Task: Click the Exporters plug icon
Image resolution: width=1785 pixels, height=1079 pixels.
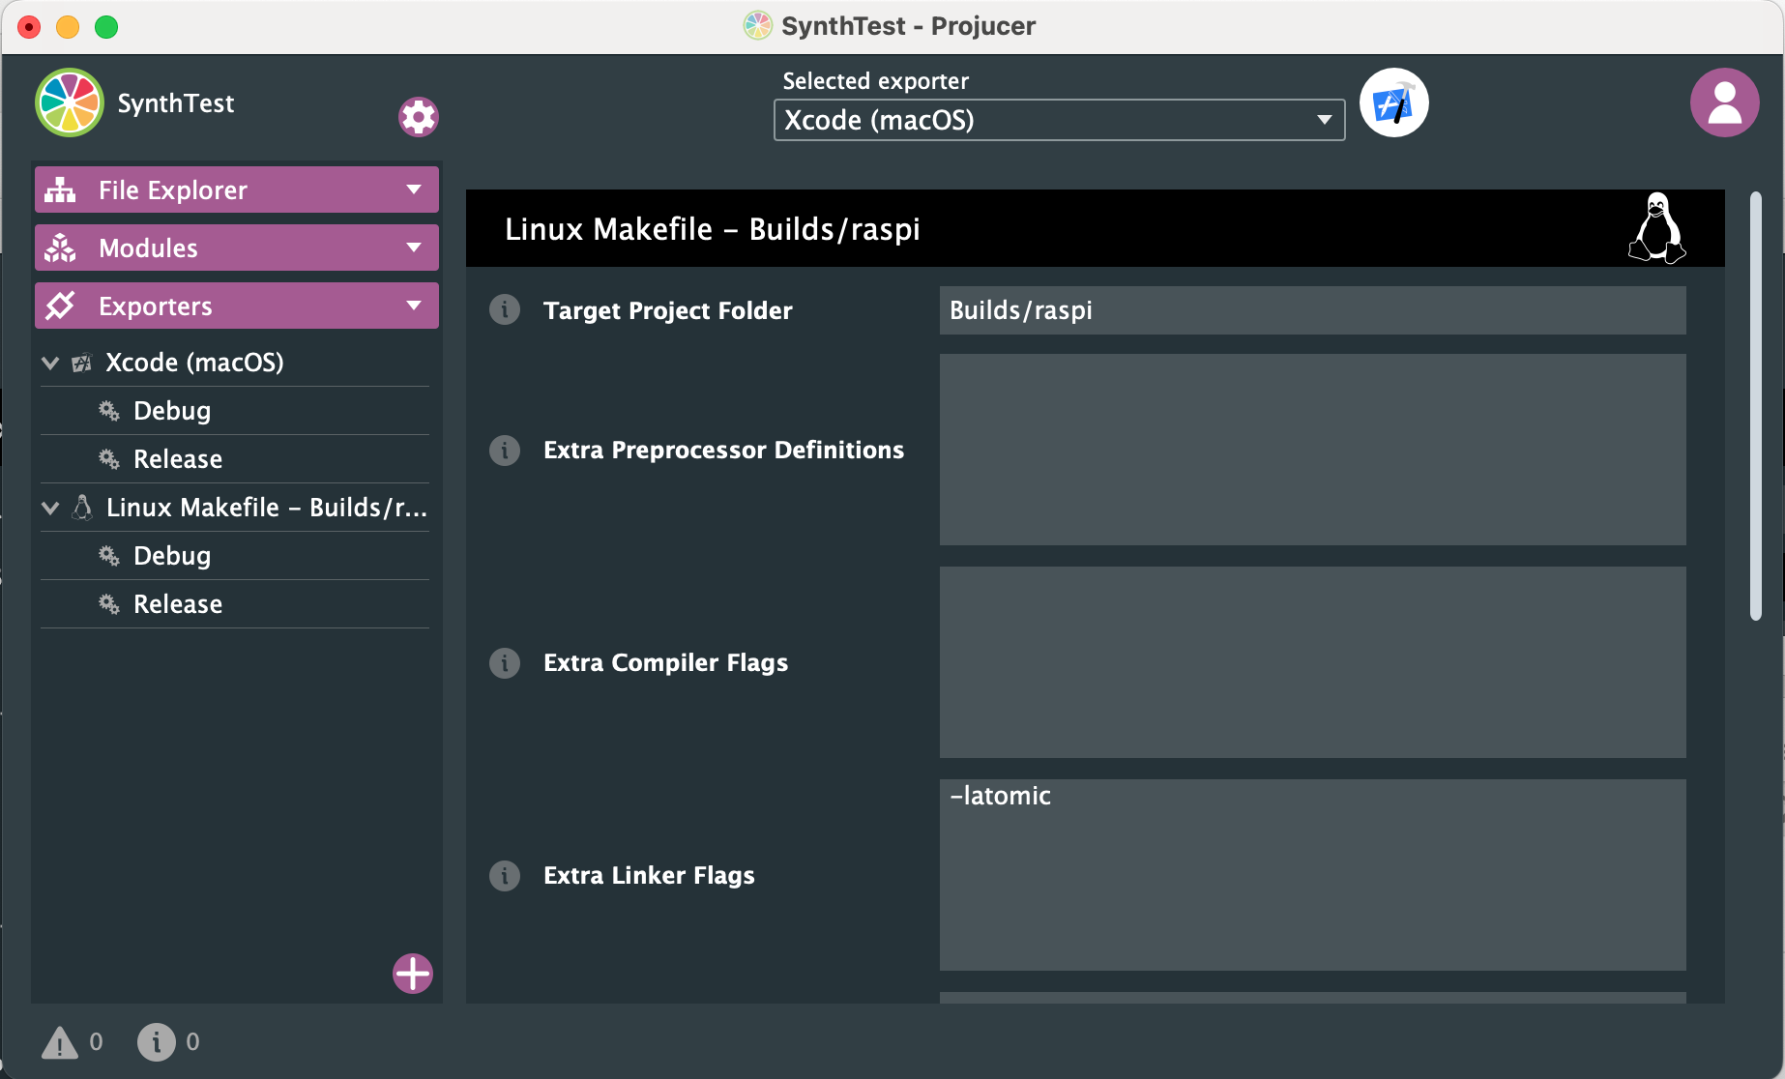Action: 60,306
